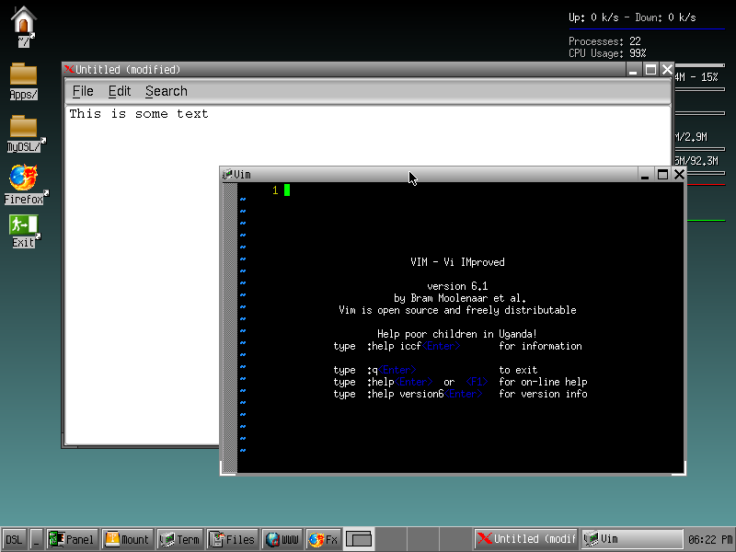Image resolution: width=736 pixels, height=552 pixels.
Task: Launch Term from the taskbar
Action: (180, 539)
